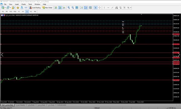Select the M30 timeframe button
Viewport: 181px width, 109px height.
pos(15,12)
